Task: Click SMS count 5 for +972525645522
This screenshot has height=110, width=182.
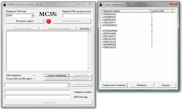Action: pyautogui.click(x=152, y=25)
